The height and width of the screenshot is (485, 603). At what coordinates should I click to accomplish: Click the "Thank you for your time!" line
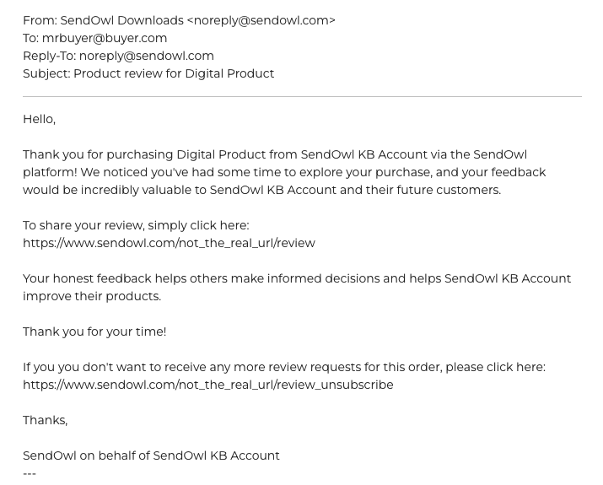pos(94,331)
